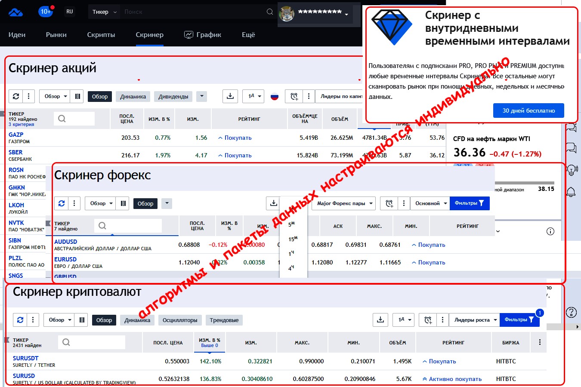Refresh the stock screener (Скринер акций)

pyautogui.click(x=16, y=96)
